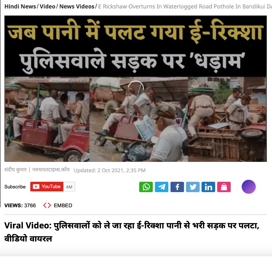Navigate to News Videos breadcrumb
This screenshot has height=257, width=272.
coord(77,6)
